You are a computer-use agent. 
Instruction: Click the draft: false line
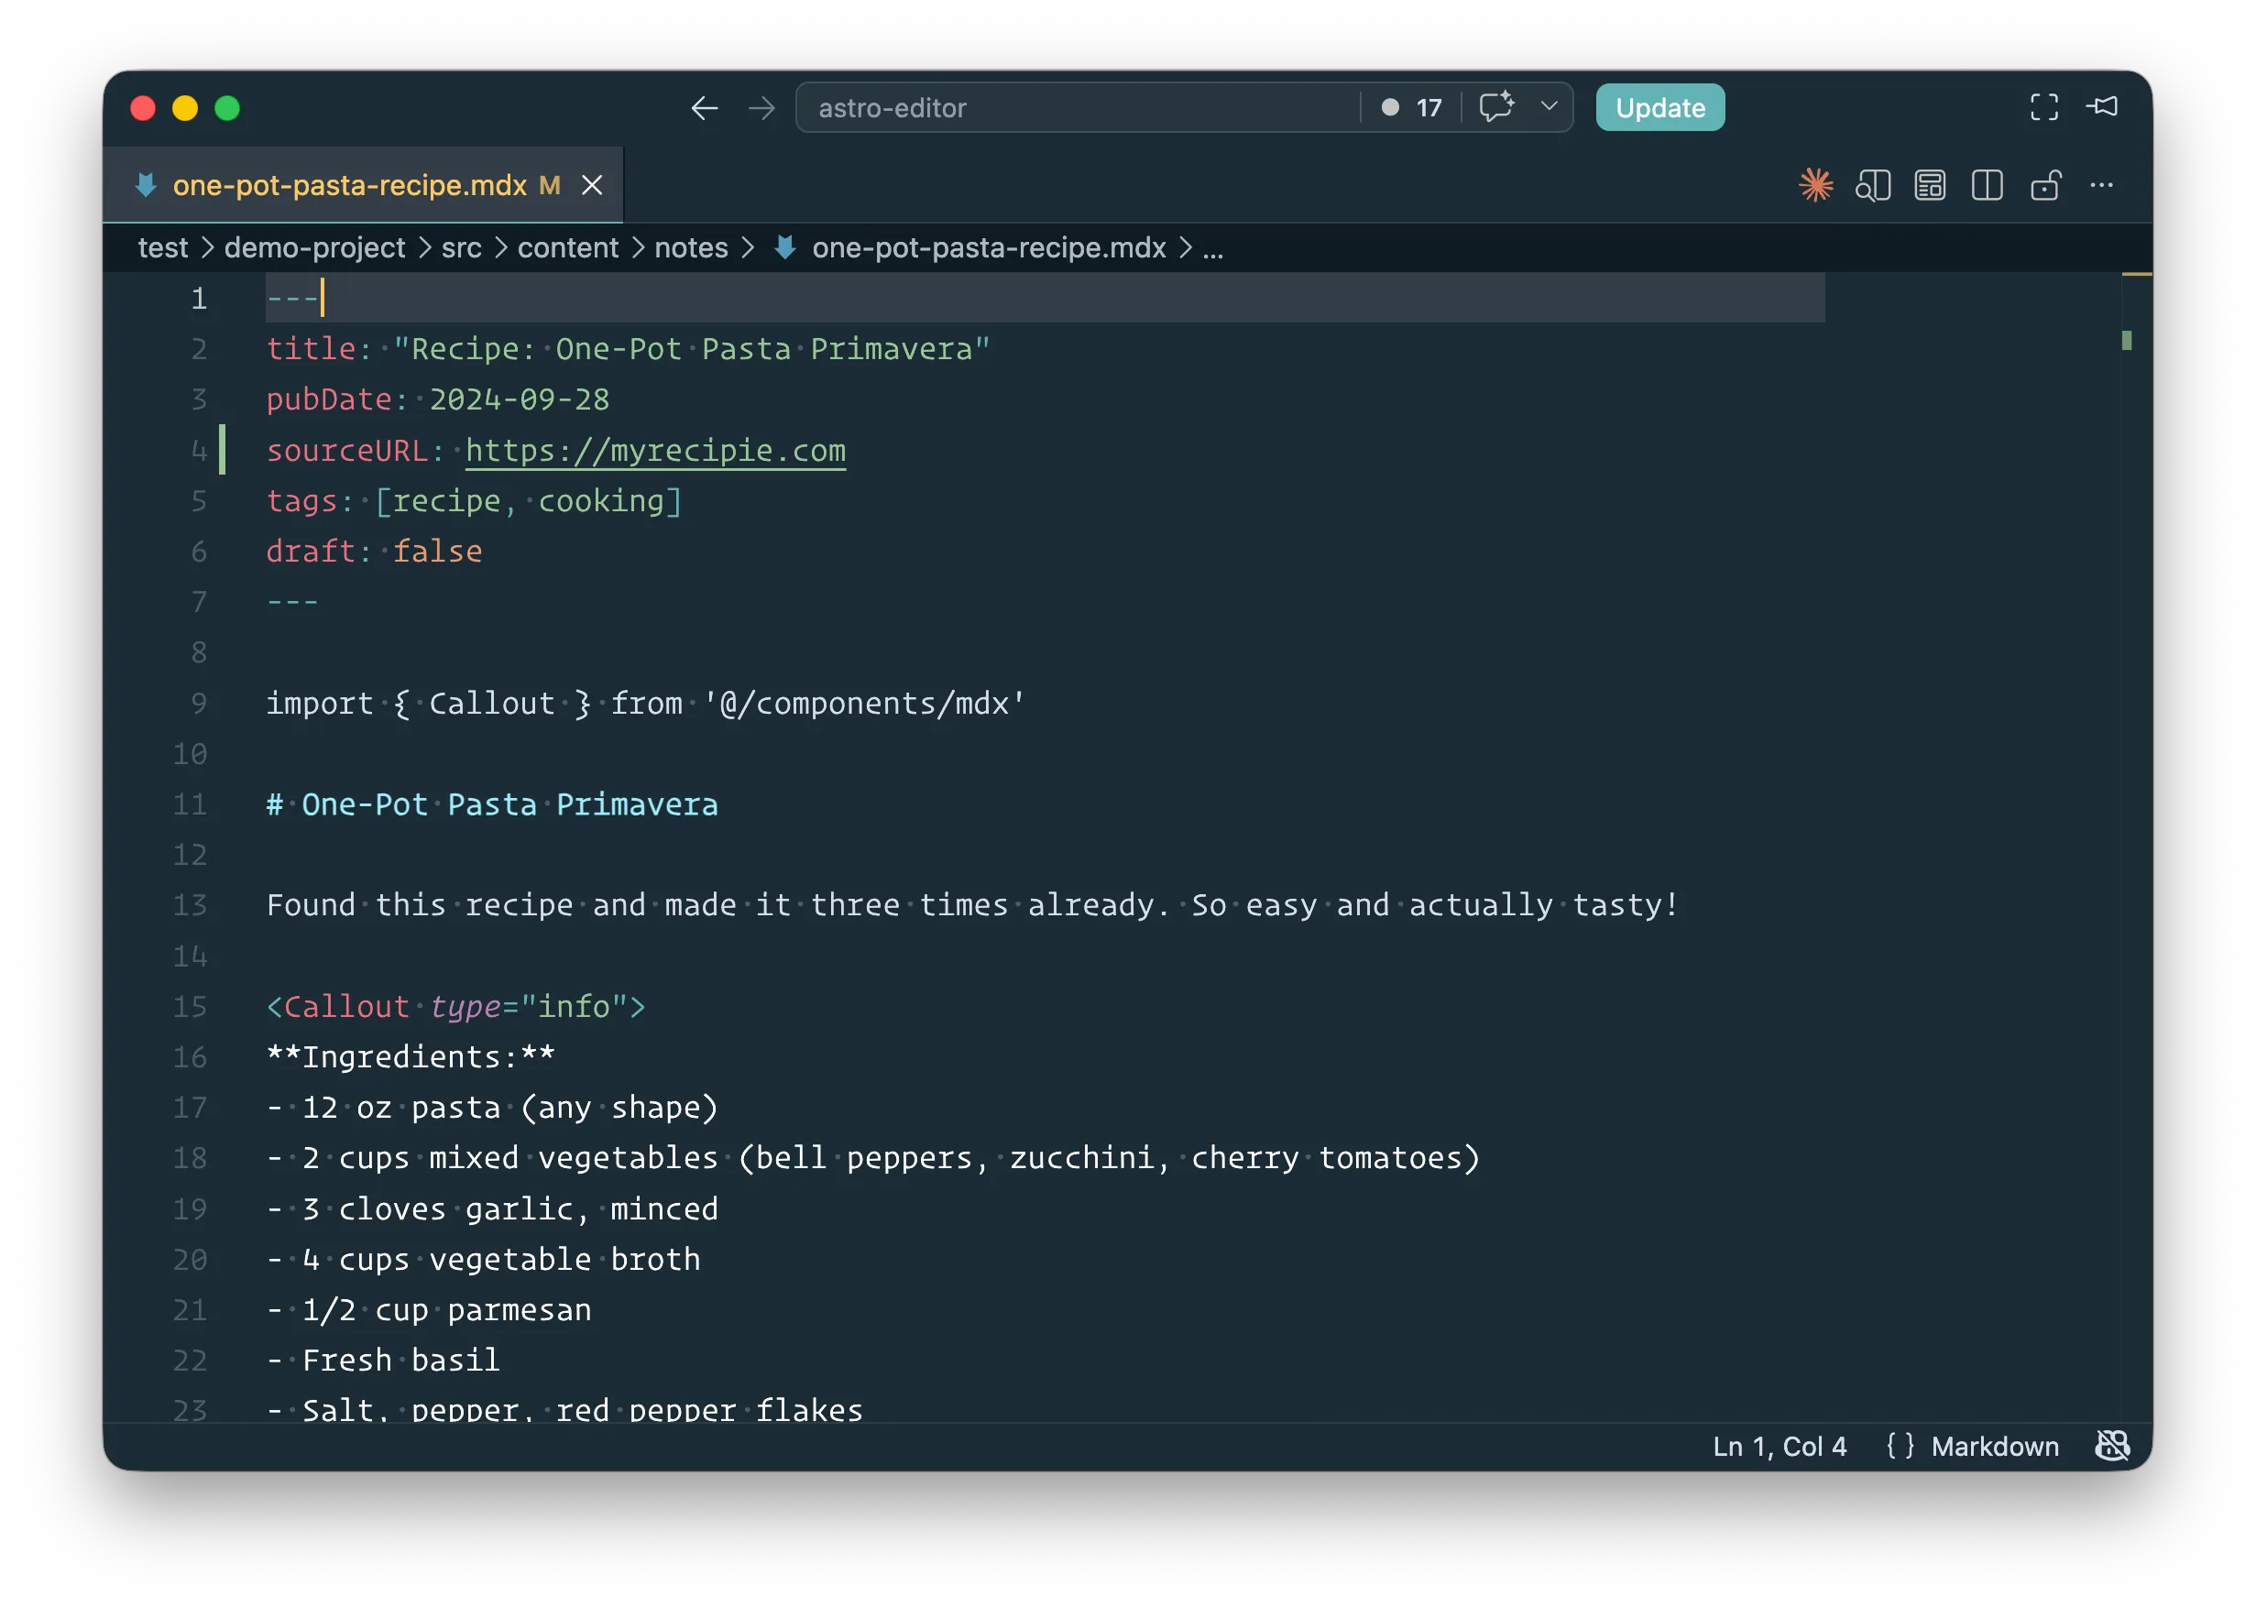point(374,552)
